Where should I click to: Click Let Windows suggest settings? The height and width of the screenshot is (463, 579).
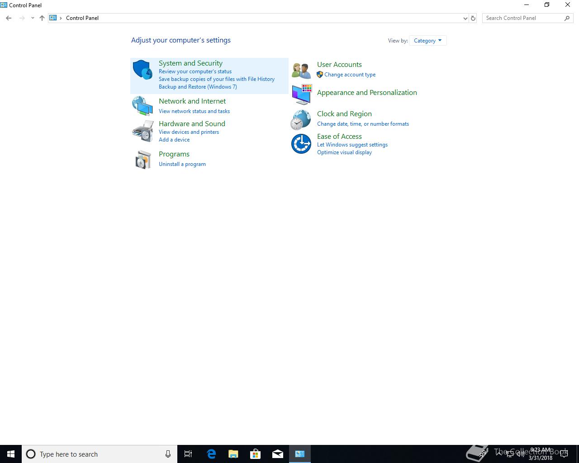[352, 145]
